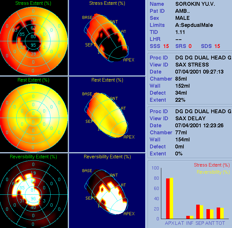Click the stress Chamber value 85ml

pos(181,79)
